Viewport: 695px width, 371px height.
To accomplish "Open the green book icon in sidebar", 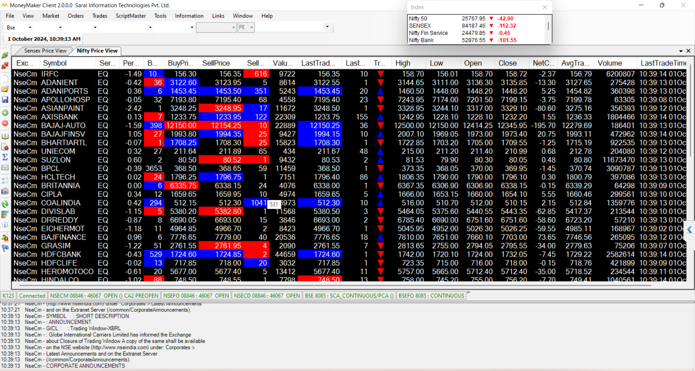I will coord(5,136).
